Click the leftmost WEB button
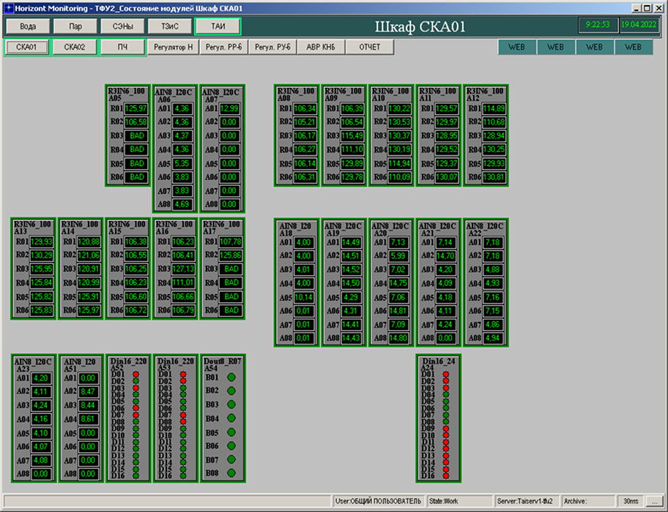This screenshot has height=512, width=668. [516, 47]
